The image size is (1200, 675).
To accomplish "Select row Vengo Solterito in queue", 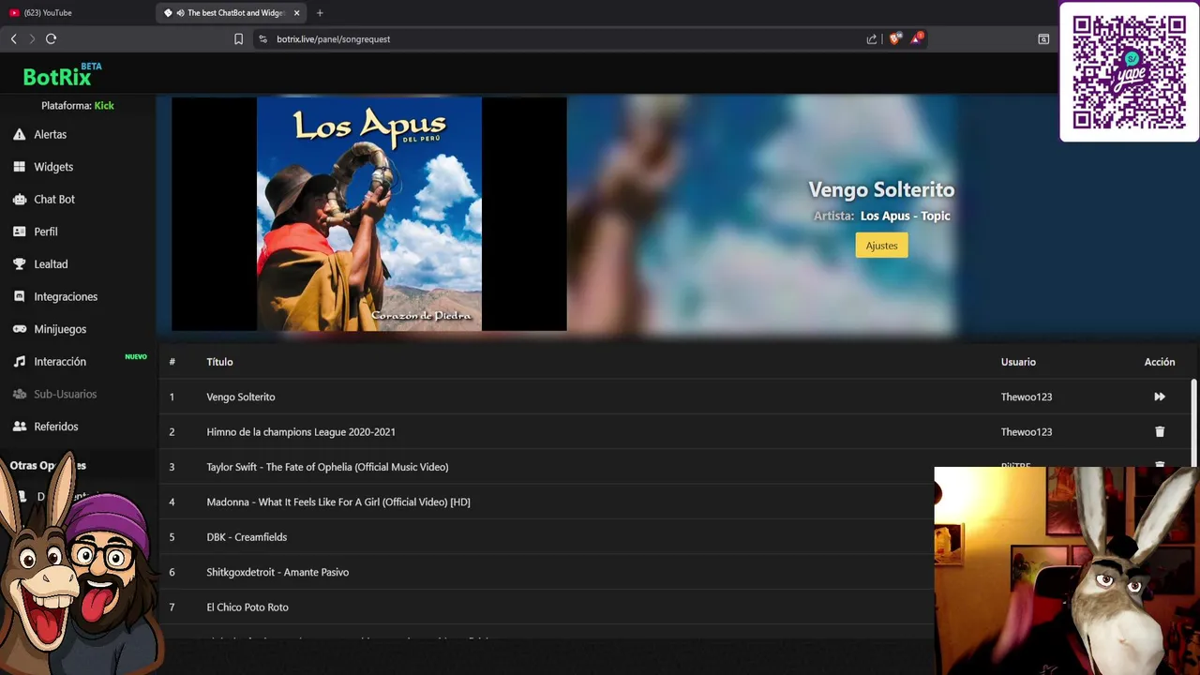I will point(675,397).
